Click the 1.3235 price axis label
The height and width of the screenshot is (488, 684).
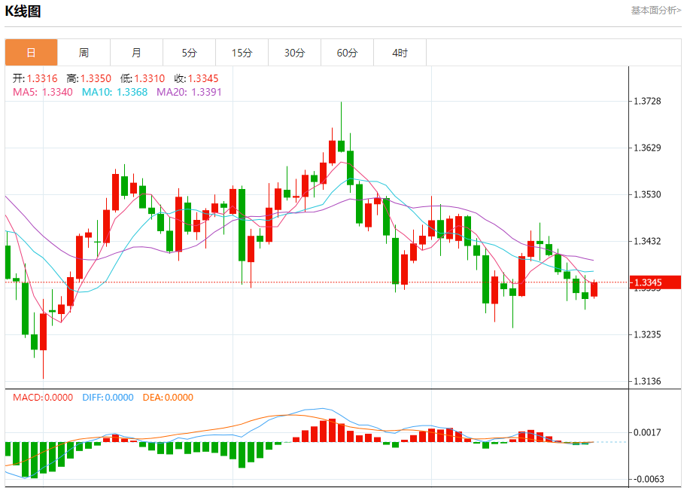[647, 335]
